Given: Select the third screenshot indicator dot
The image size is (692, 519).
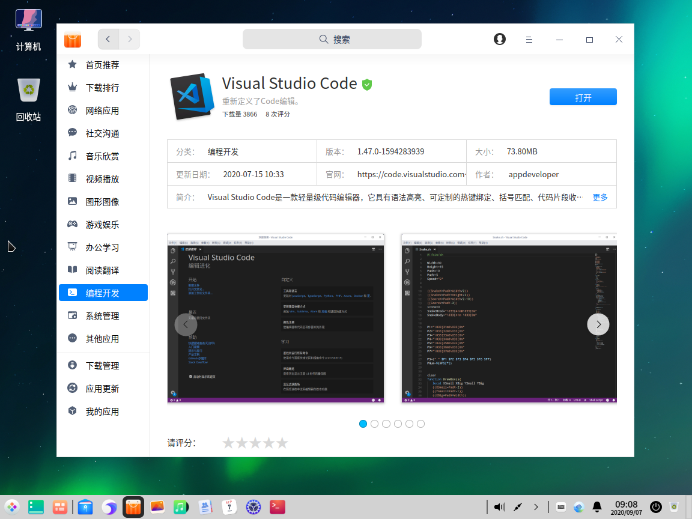Looking at the screenshot, I should tap(386, 423).
